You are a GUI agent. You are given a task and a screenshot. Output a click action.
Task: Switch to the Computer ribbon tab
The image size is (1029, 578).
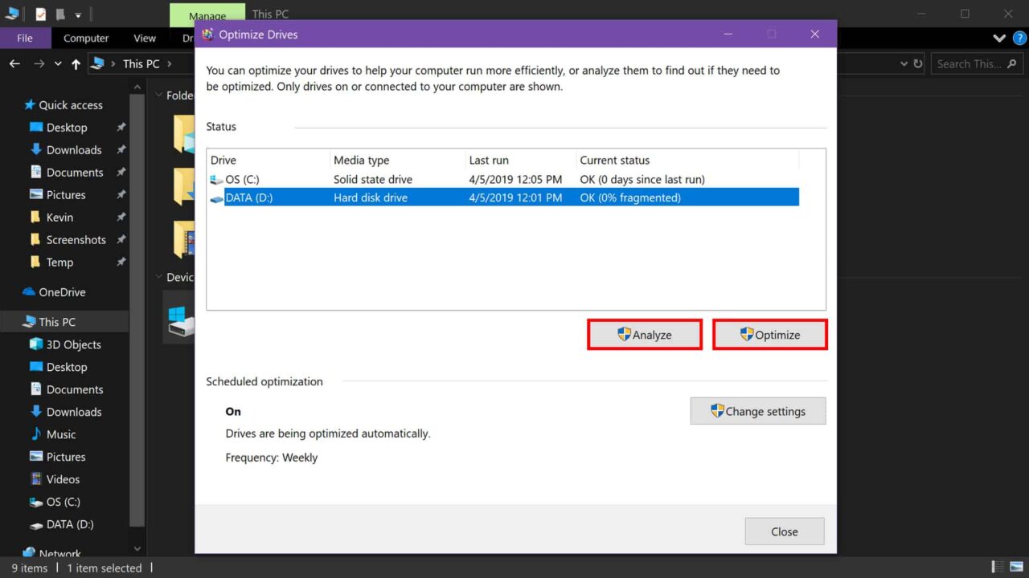pyautogui.click(x=86, y=38)
